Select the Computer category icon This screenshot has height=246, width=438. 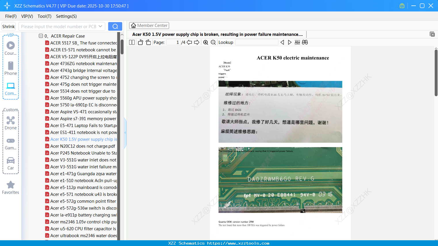11,89
